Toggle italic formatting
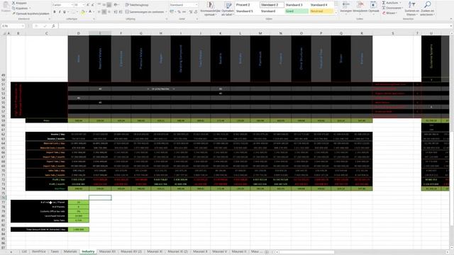The width and height of the screenshot is (454, 255). point(60,12)
